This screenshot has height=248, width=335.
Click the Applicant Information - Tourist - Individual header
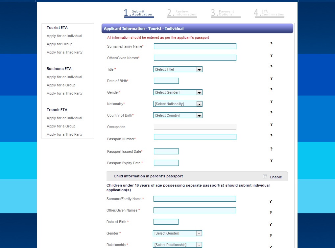197,28
